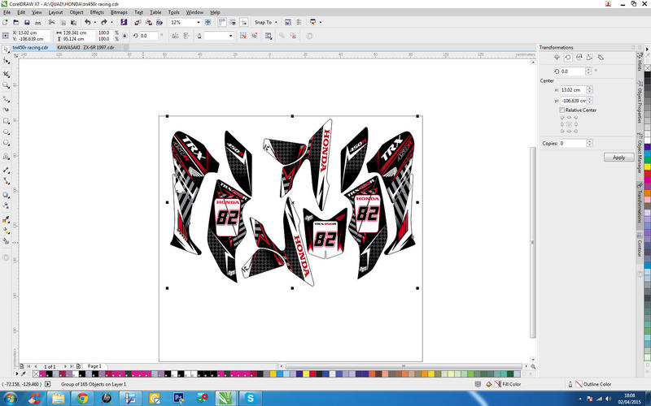Image resolution: width=651 pixels, height=406 pixels.
Task: Open Google Chrome from the taskbar
Action: pyautogui.click(x=82, y=399)
